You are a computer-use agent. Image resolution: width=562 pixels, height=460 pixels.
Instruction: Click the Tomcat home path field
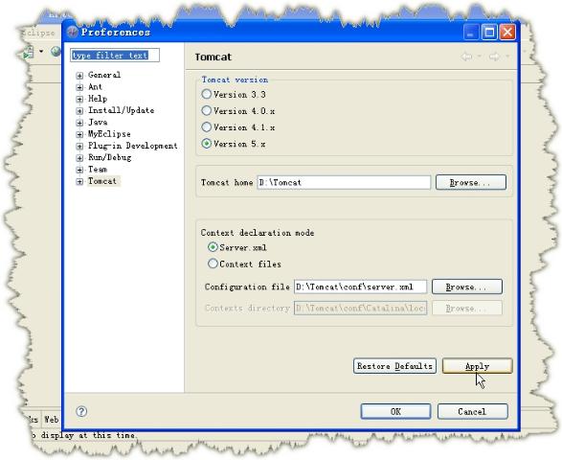point(344,182)
